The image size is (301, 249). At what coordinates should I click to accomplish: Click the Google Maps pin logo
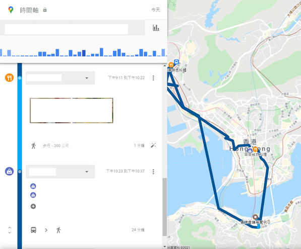[x=11, y=10]
